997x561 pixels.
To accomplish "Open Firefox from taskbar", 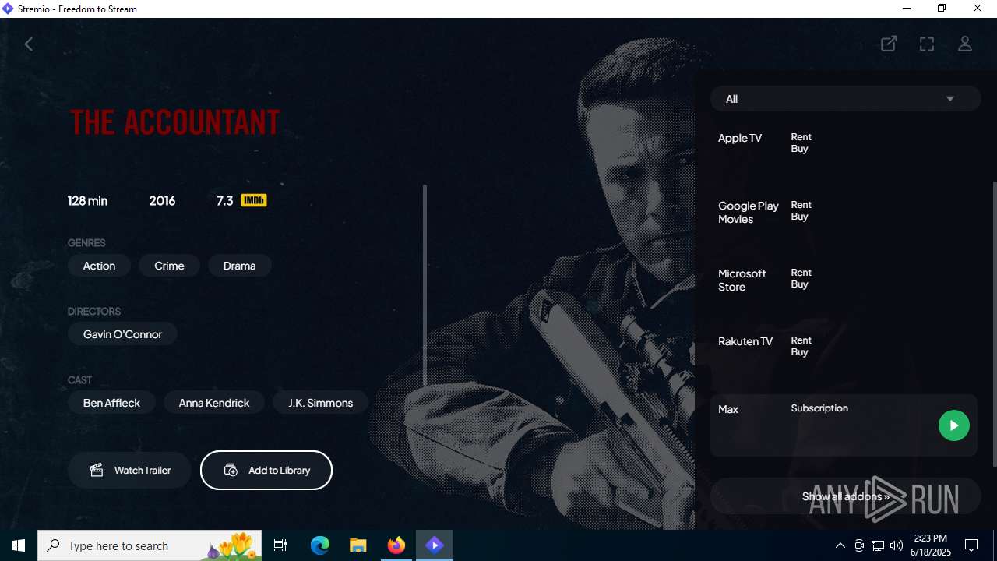I will tap(396, 545).
